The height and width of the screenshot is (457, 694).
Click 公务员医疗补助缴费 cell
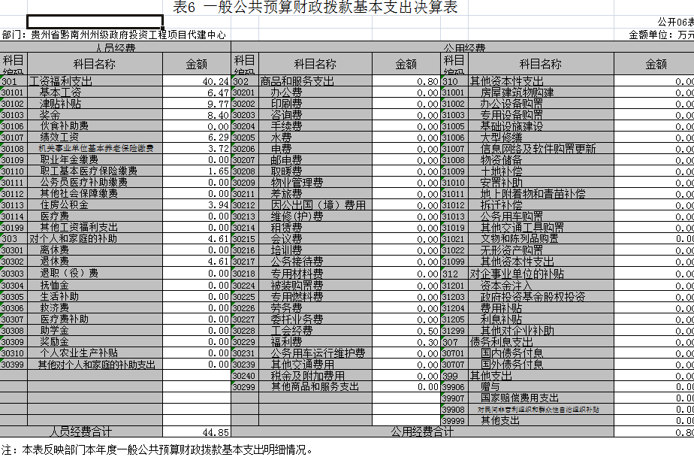click(95, 183)
